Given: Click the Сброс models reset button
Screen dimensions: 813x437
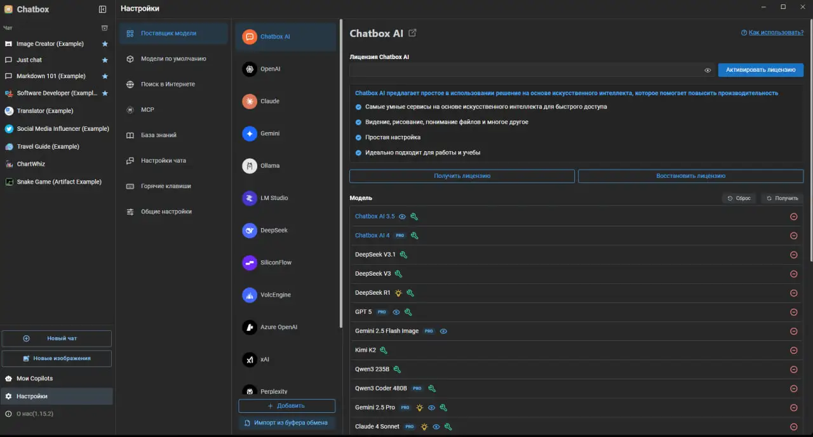Looking at the screenshot, I should (x=739, y=198).
